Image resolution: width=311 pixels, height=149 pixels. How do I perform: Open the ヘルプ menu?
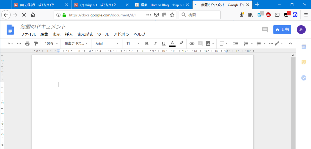[x=139, y=34]
